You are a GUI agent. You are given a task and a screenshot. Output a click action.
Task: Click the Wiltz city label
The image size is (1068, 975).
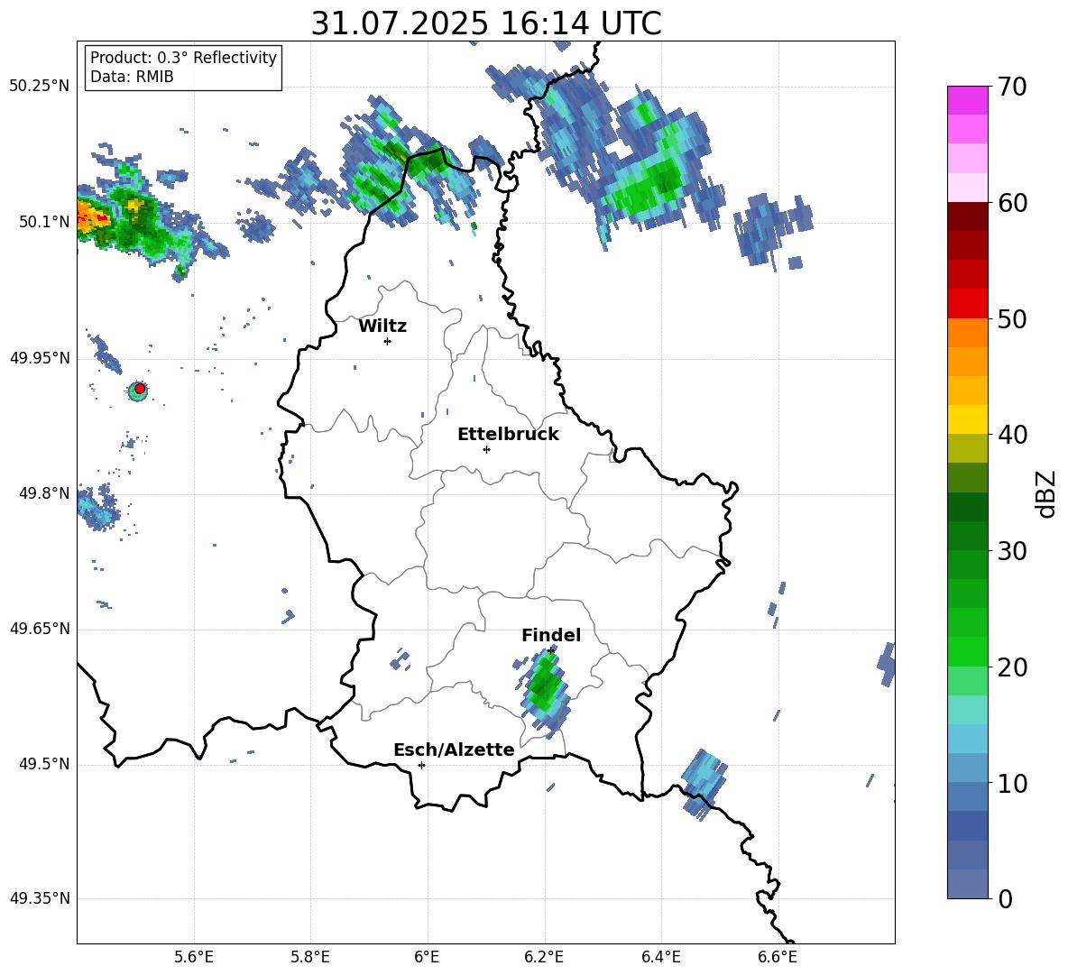[x=382, y=327]
